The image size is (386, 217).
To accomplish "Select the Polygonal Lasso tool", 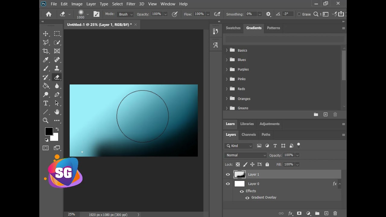I will point(46,42).
